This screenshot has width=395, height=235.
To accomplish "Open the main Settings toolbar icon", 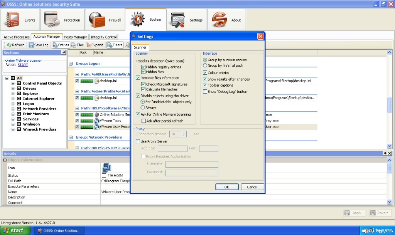I will click(178, 20).
